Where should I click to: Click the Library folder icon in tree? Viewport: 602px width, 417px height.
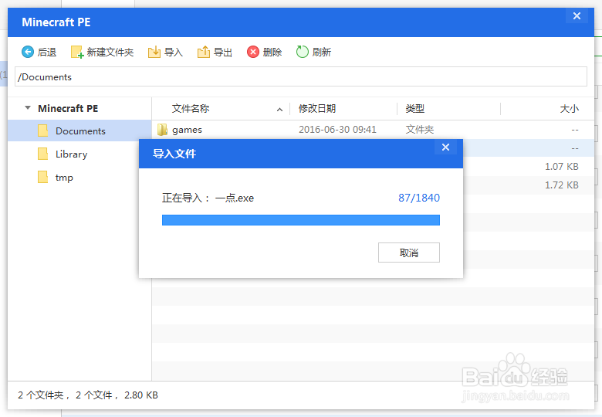coord(43,154)
